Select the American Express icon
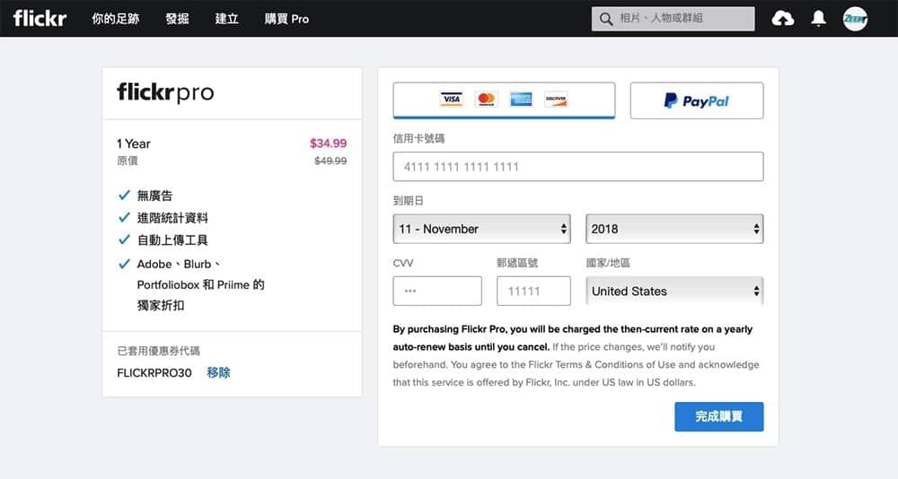 (521, 100)
